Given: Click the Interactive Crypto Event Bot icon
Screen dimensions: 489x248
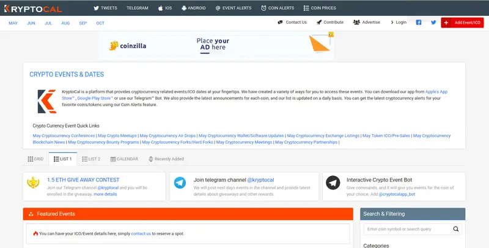Looking at the screenshot, I should click(x=333, y=183).
